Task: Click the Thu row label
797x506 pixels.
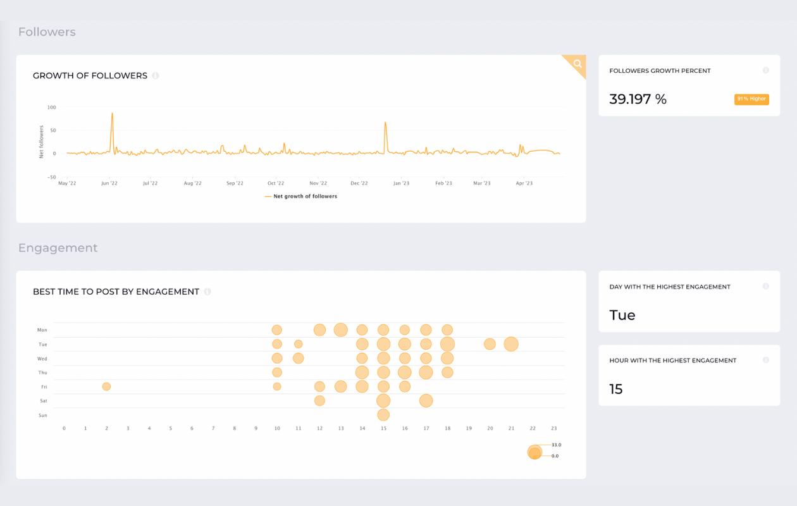Action: (42, 373)
